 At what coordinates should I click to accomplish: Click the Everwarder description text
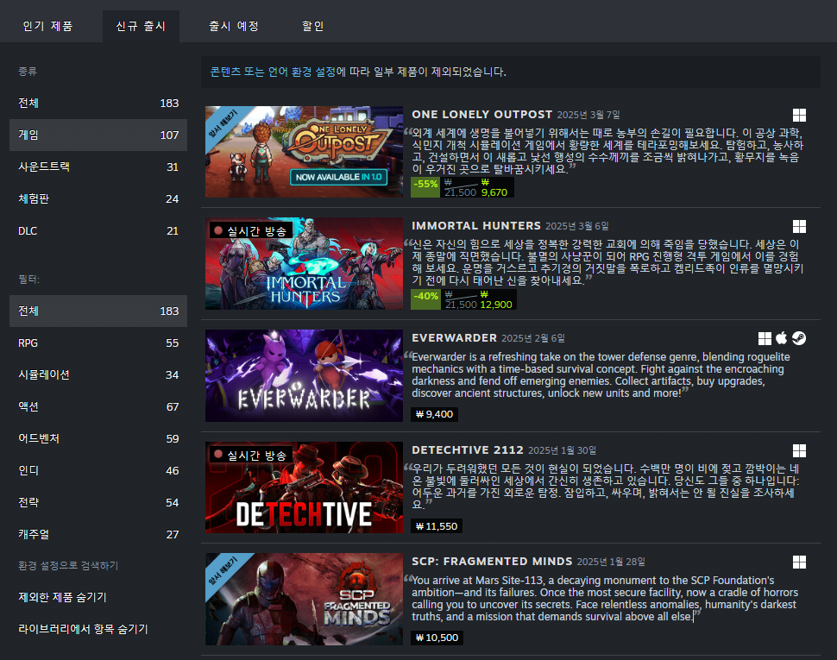pyautogui.click(x=601, y=375)
